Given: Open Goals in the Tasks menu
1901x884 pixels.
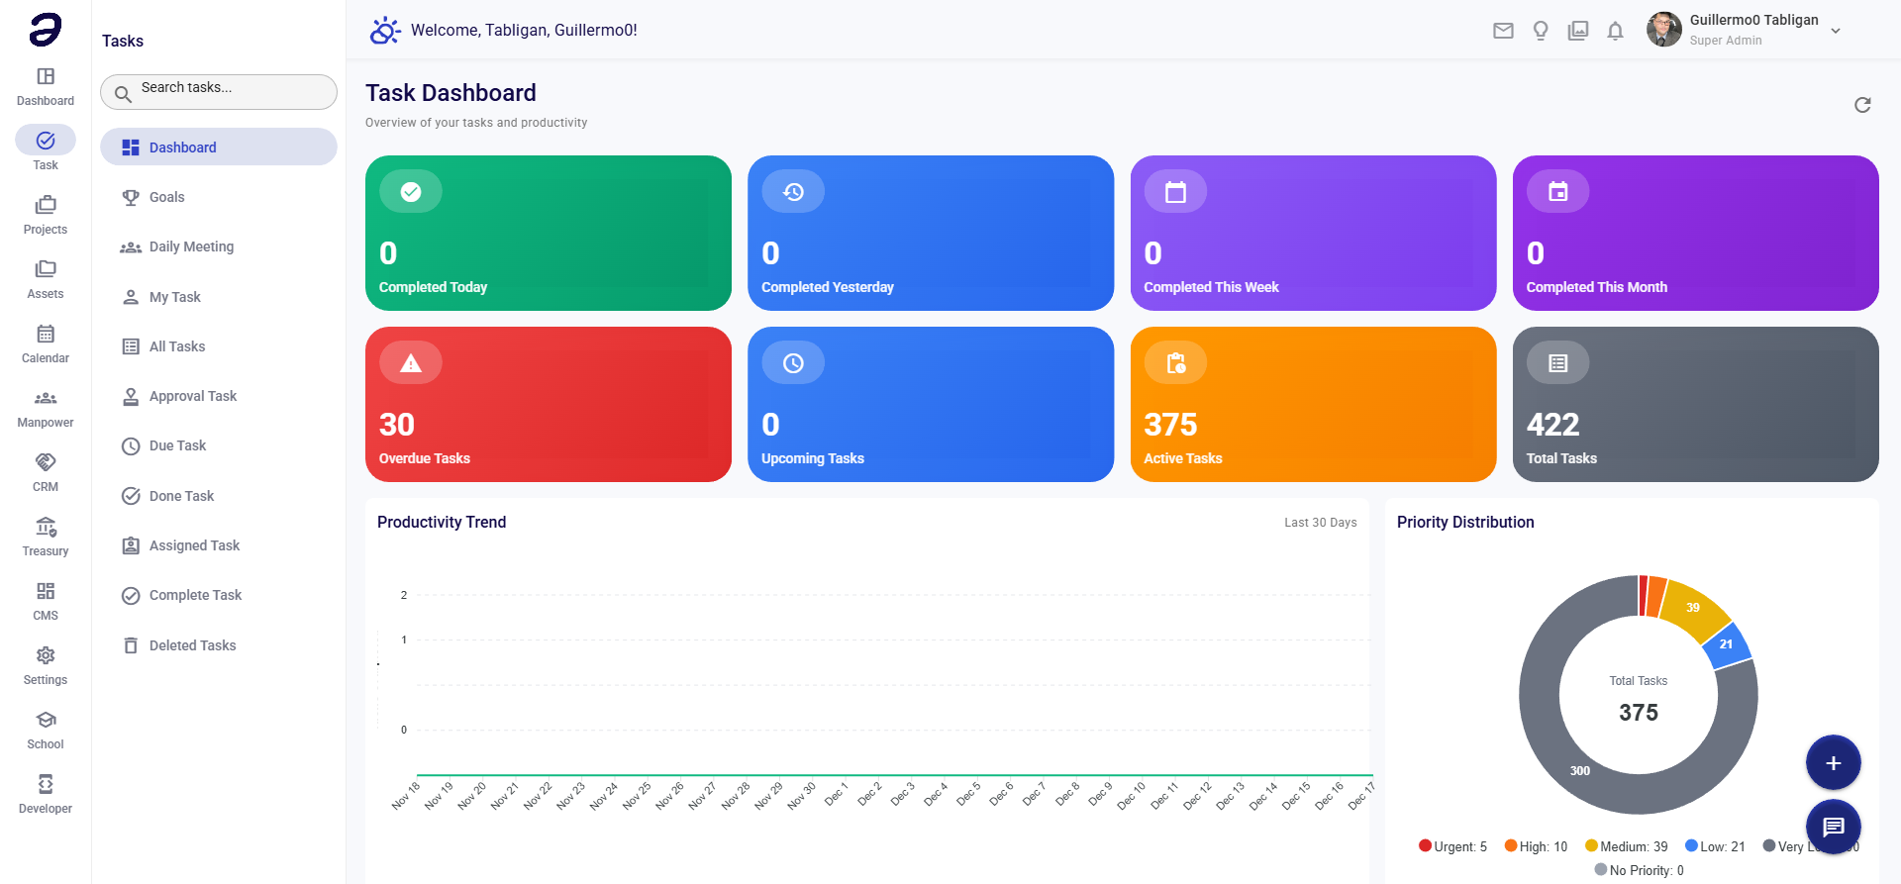Looking at the screenshot, I should [x=219, y=197].
